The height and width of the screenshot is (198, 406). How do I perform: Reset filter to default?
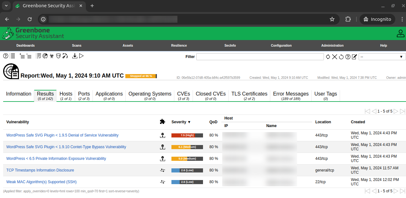pos(341,57)
